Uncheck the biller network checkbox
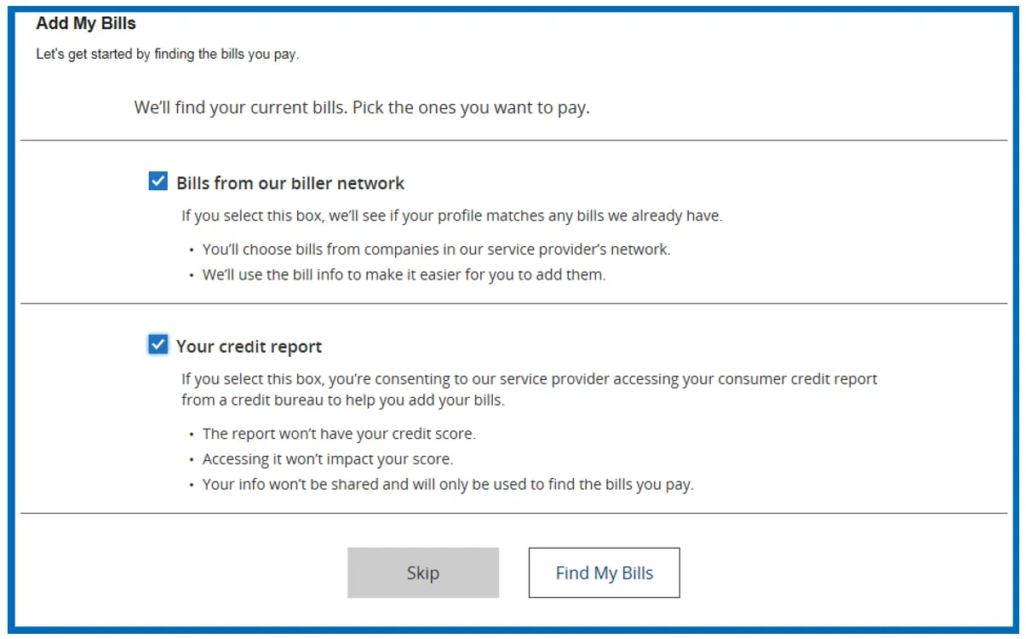The height and width of the screenshot is (639, 1026). (158, 181)
